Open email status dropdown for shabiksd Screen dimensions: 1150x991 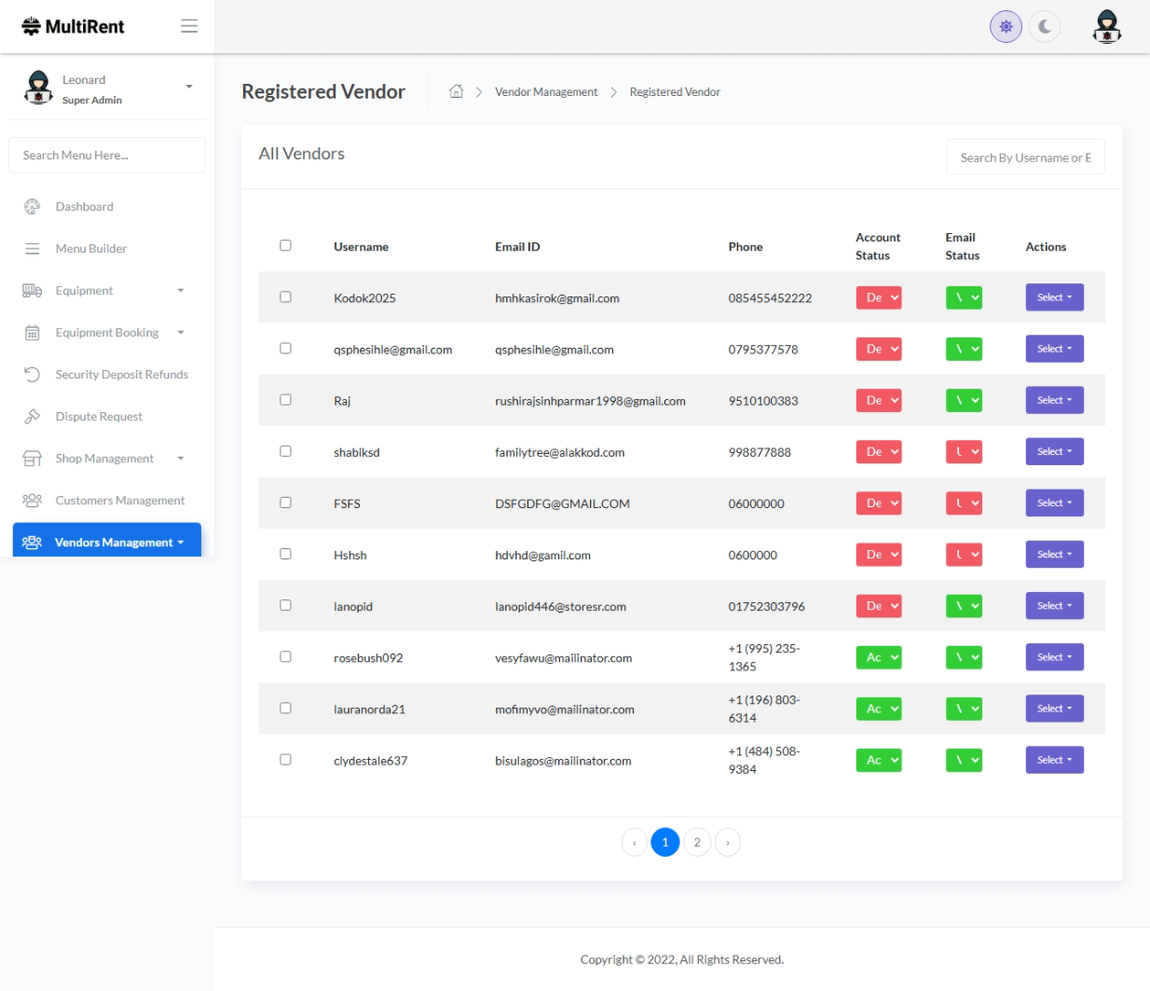click(x=964, y=452)
